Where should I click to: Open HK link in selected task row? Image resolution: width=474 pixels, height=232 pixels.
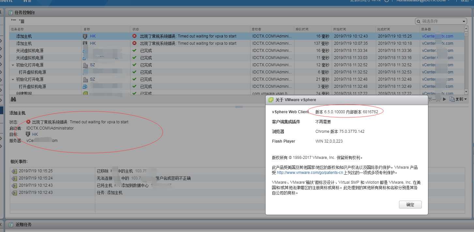(x=93, y=36)
